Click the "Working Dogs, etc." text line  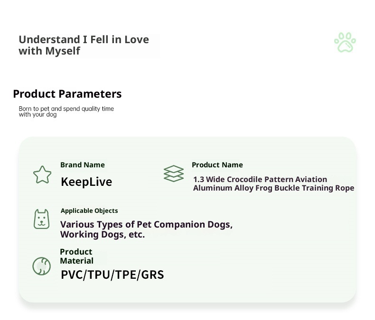click(x=103, y=234)
